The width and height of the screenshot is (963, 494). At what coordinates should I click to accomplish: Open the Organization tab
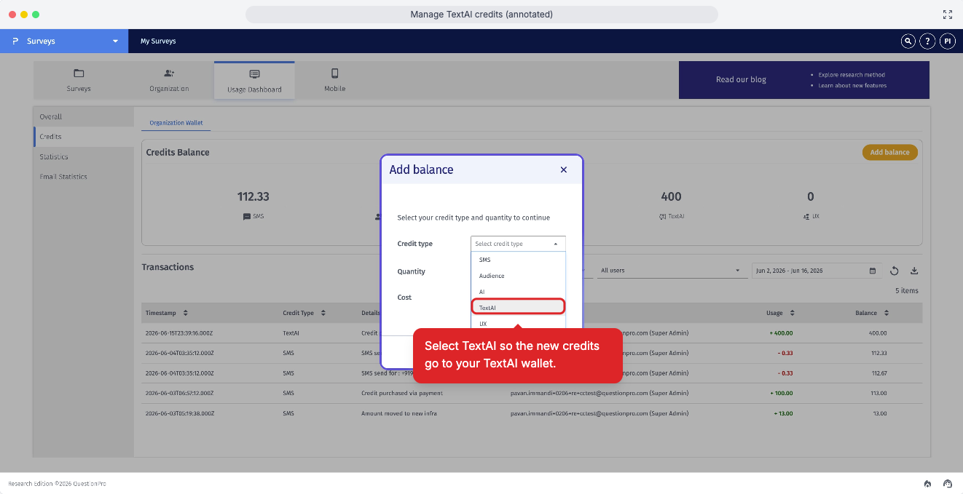click(x=169, y=80)
